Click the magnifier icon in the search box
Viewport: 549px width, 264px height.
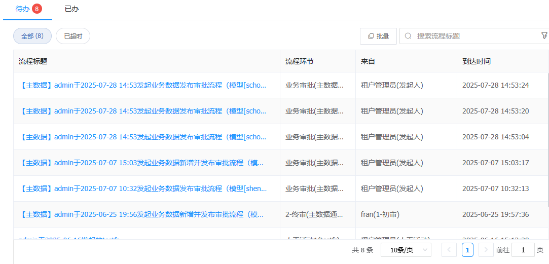point(408,36)
